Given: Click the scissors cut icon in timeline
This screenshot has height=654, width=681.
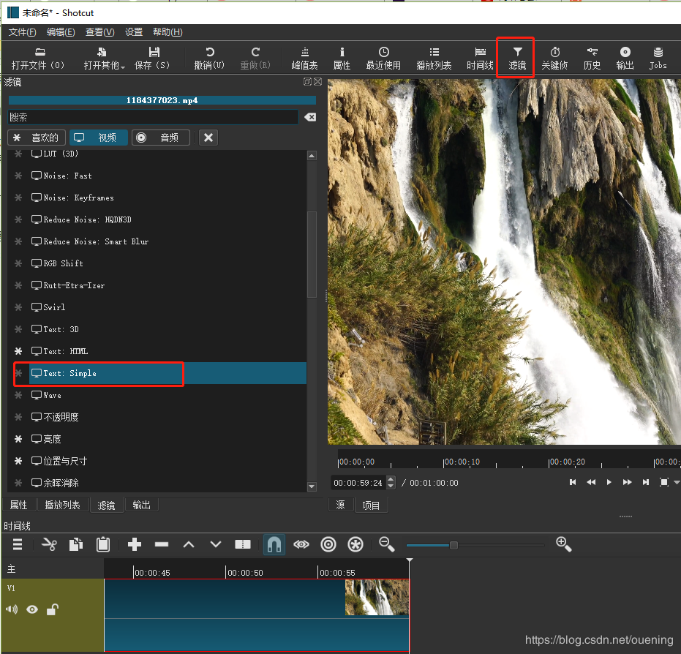Looking at the screenshot, I should pos(49,544).
